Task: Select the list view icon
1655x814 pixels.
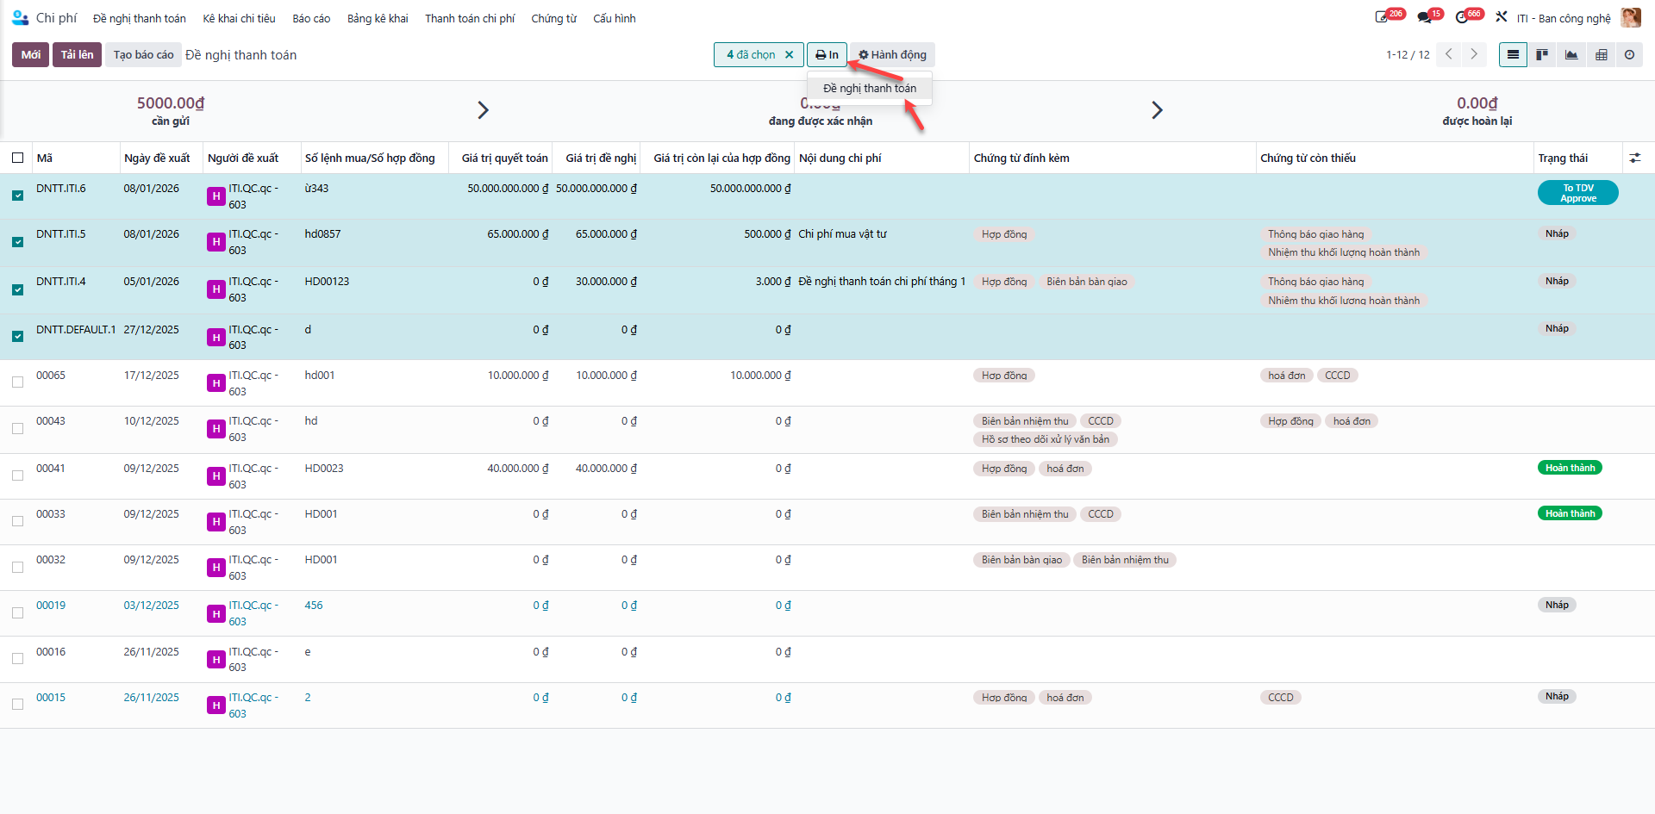Action: [x=1513, y=55]
